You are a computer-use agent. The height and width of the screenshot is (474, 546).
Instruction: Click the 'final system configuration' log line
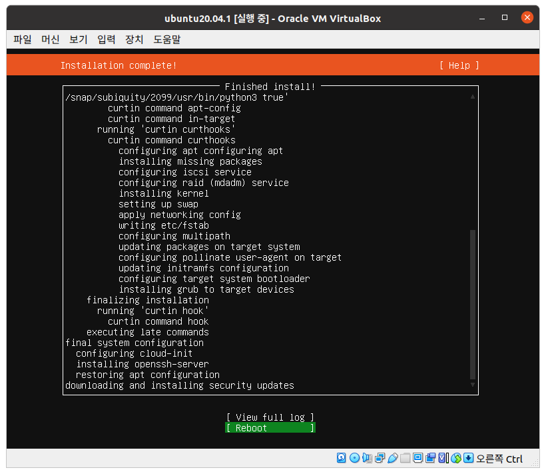pos(135,343)
